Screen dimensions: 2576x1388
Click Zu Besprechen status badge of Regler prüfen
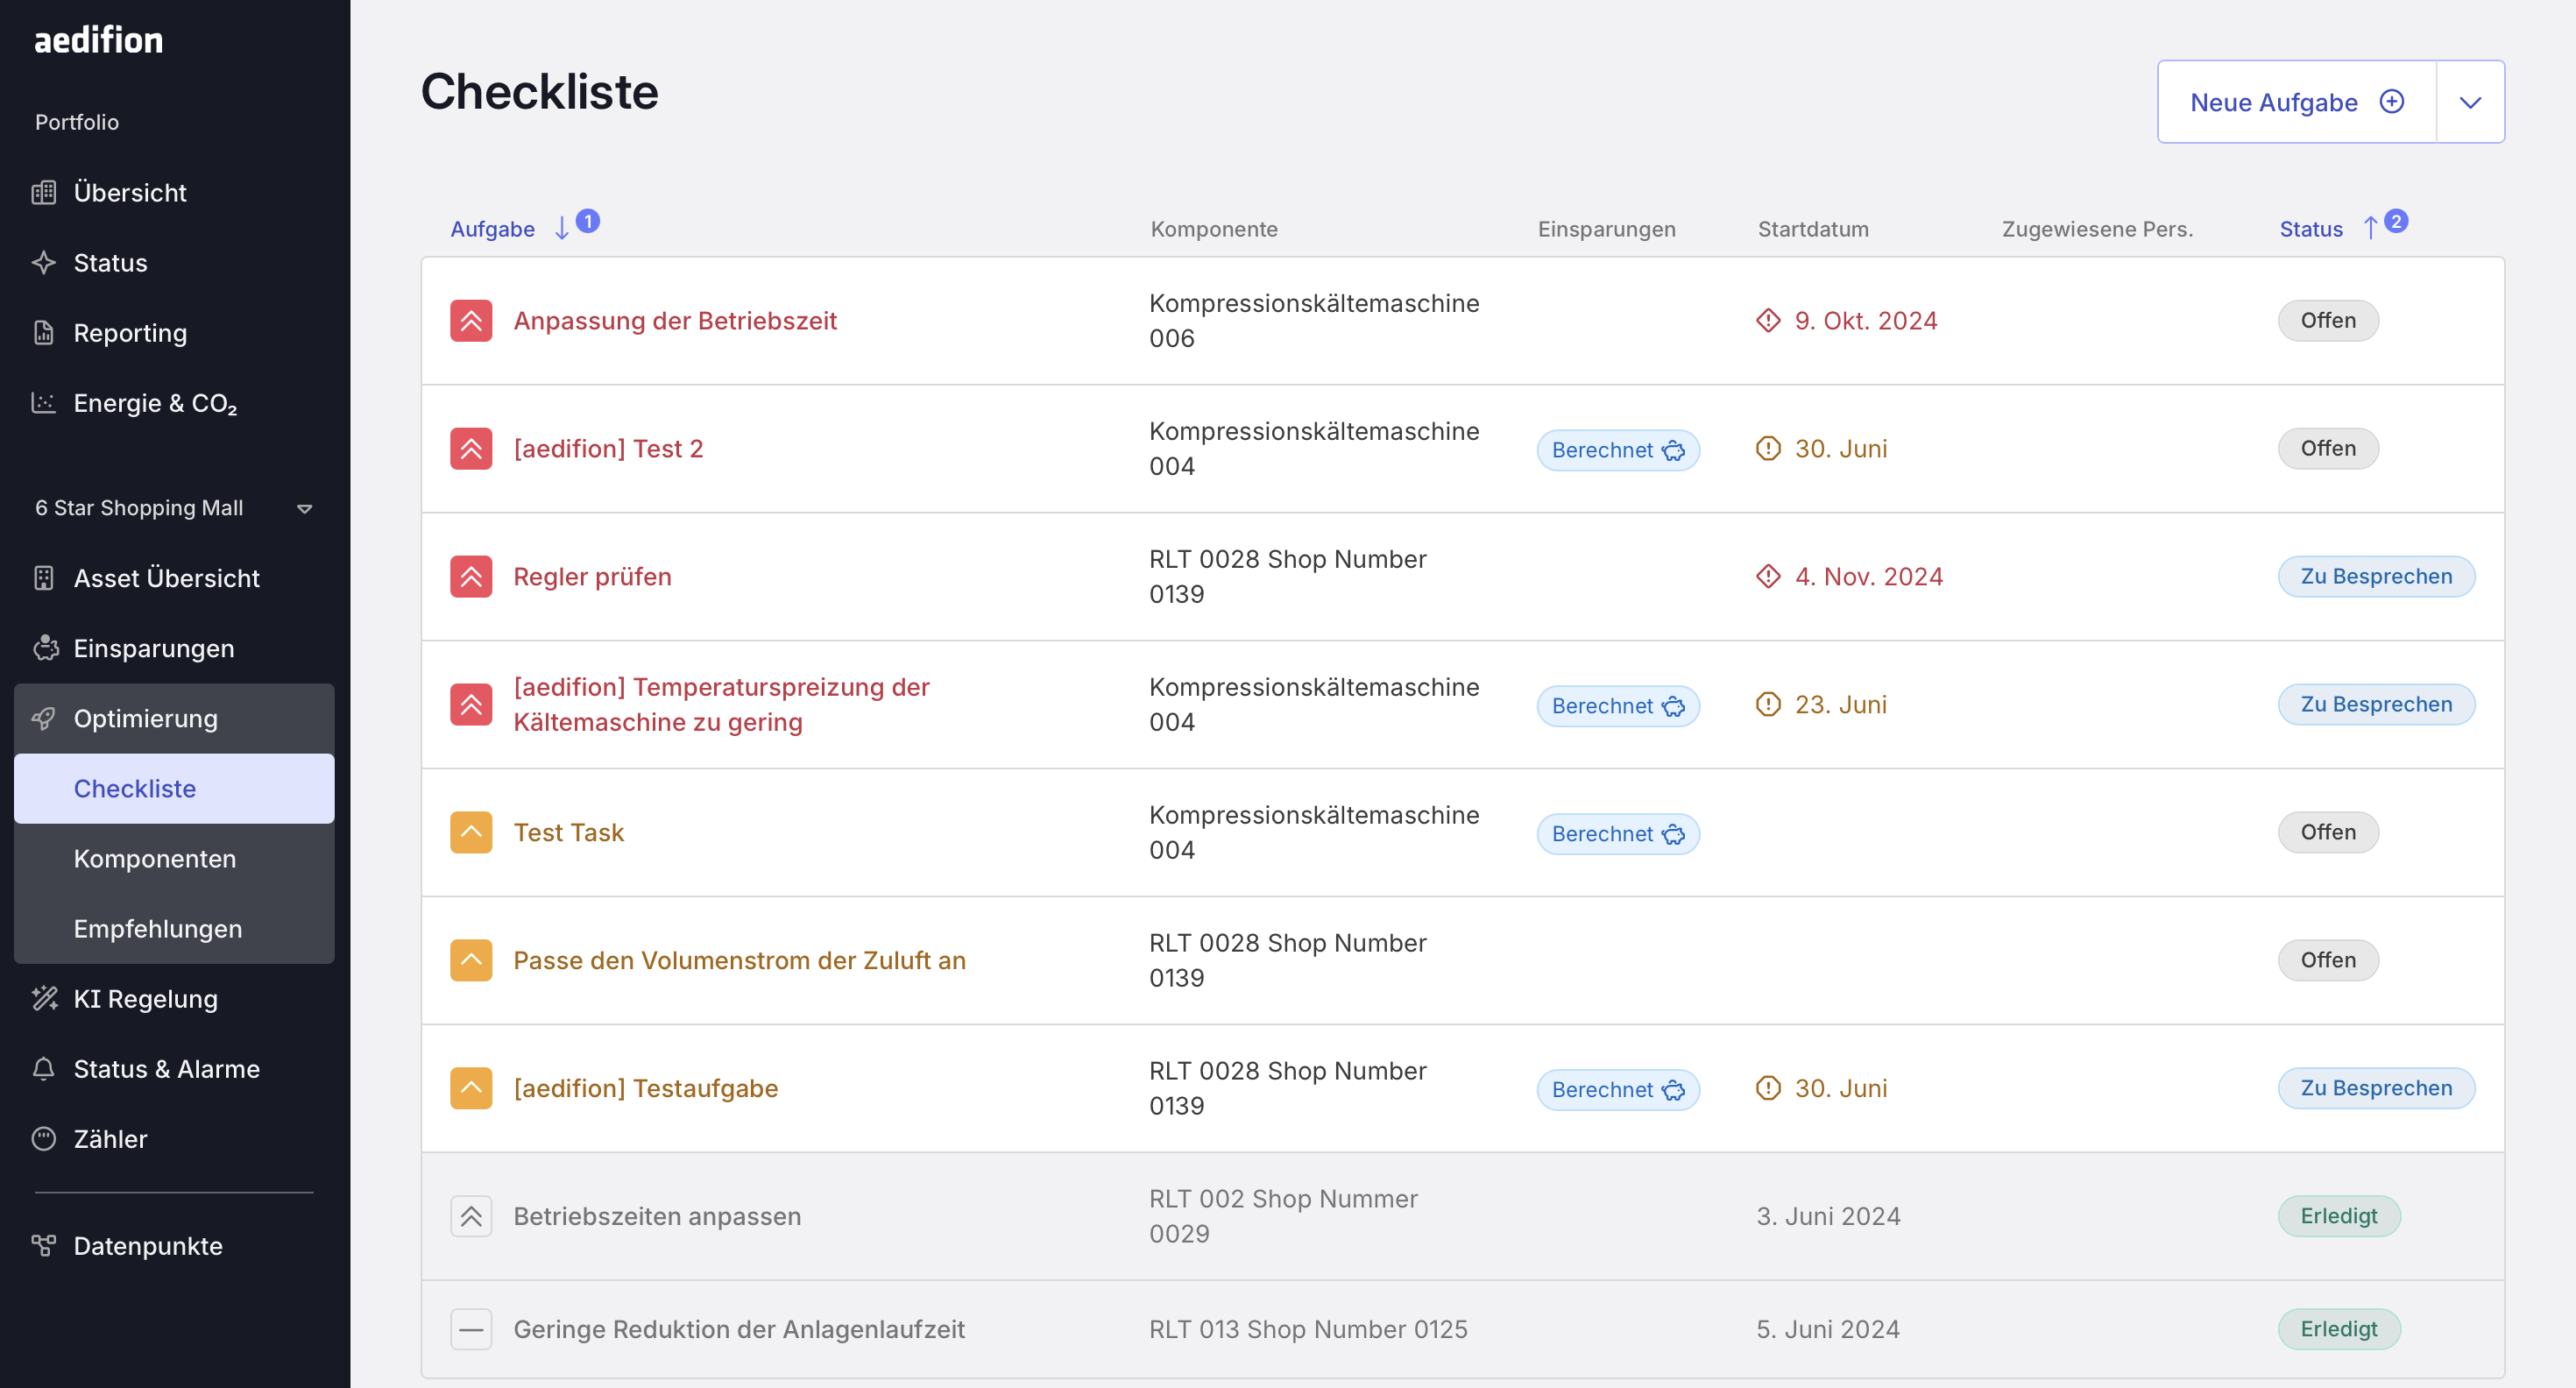2376,577
